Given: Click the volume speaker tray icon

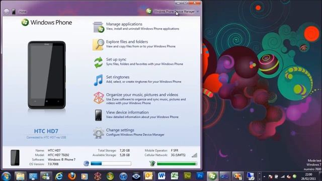Looking at the screenshot, I should (289, 176).
